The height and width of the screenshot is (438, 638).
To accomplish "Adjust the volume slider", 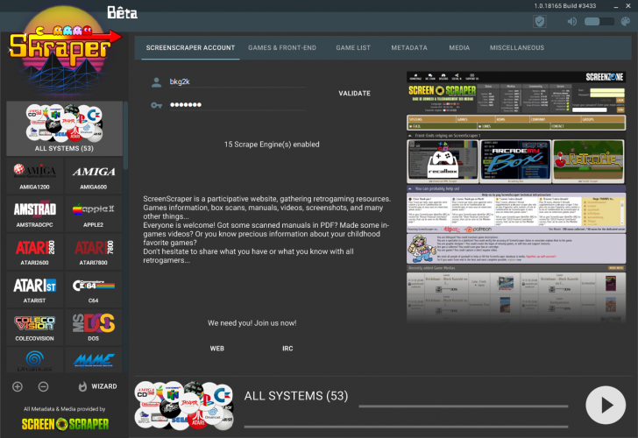I will point(599,21).
